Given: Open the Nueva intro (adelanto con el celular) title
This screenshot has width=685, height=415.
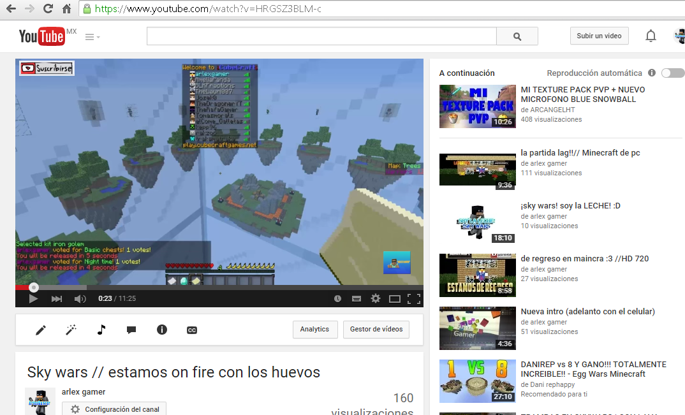Looking at the screenshot, I should 588,312.
